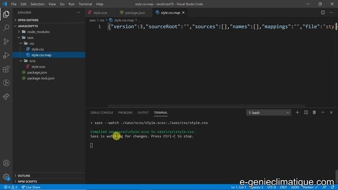Start Live Share from status bar

31,187
